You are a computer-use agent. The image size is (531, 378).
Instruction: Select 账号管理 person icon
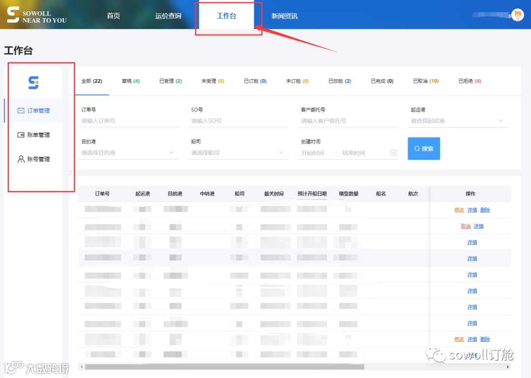[x=21, y=159]
